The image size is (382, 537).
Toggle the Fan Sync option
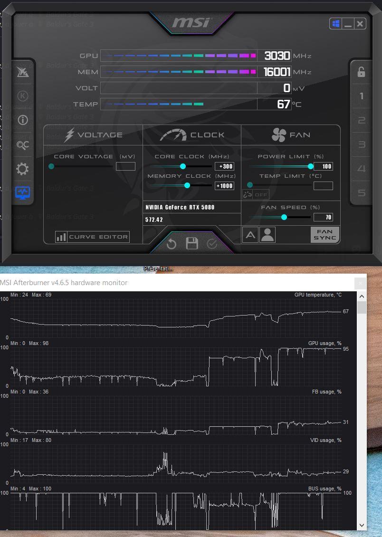pos(325,235)
